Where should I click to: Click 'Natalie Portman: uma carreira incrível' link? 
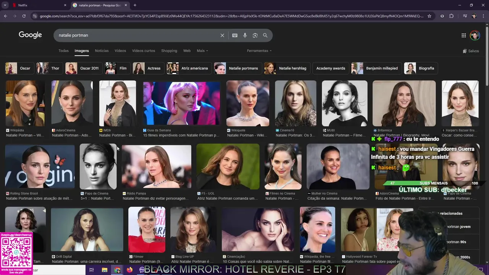pyautogui.click(x=87, y=262)
